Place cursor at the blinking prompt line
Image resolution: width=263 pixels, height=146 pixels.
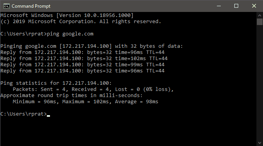[x=25, y=114]
